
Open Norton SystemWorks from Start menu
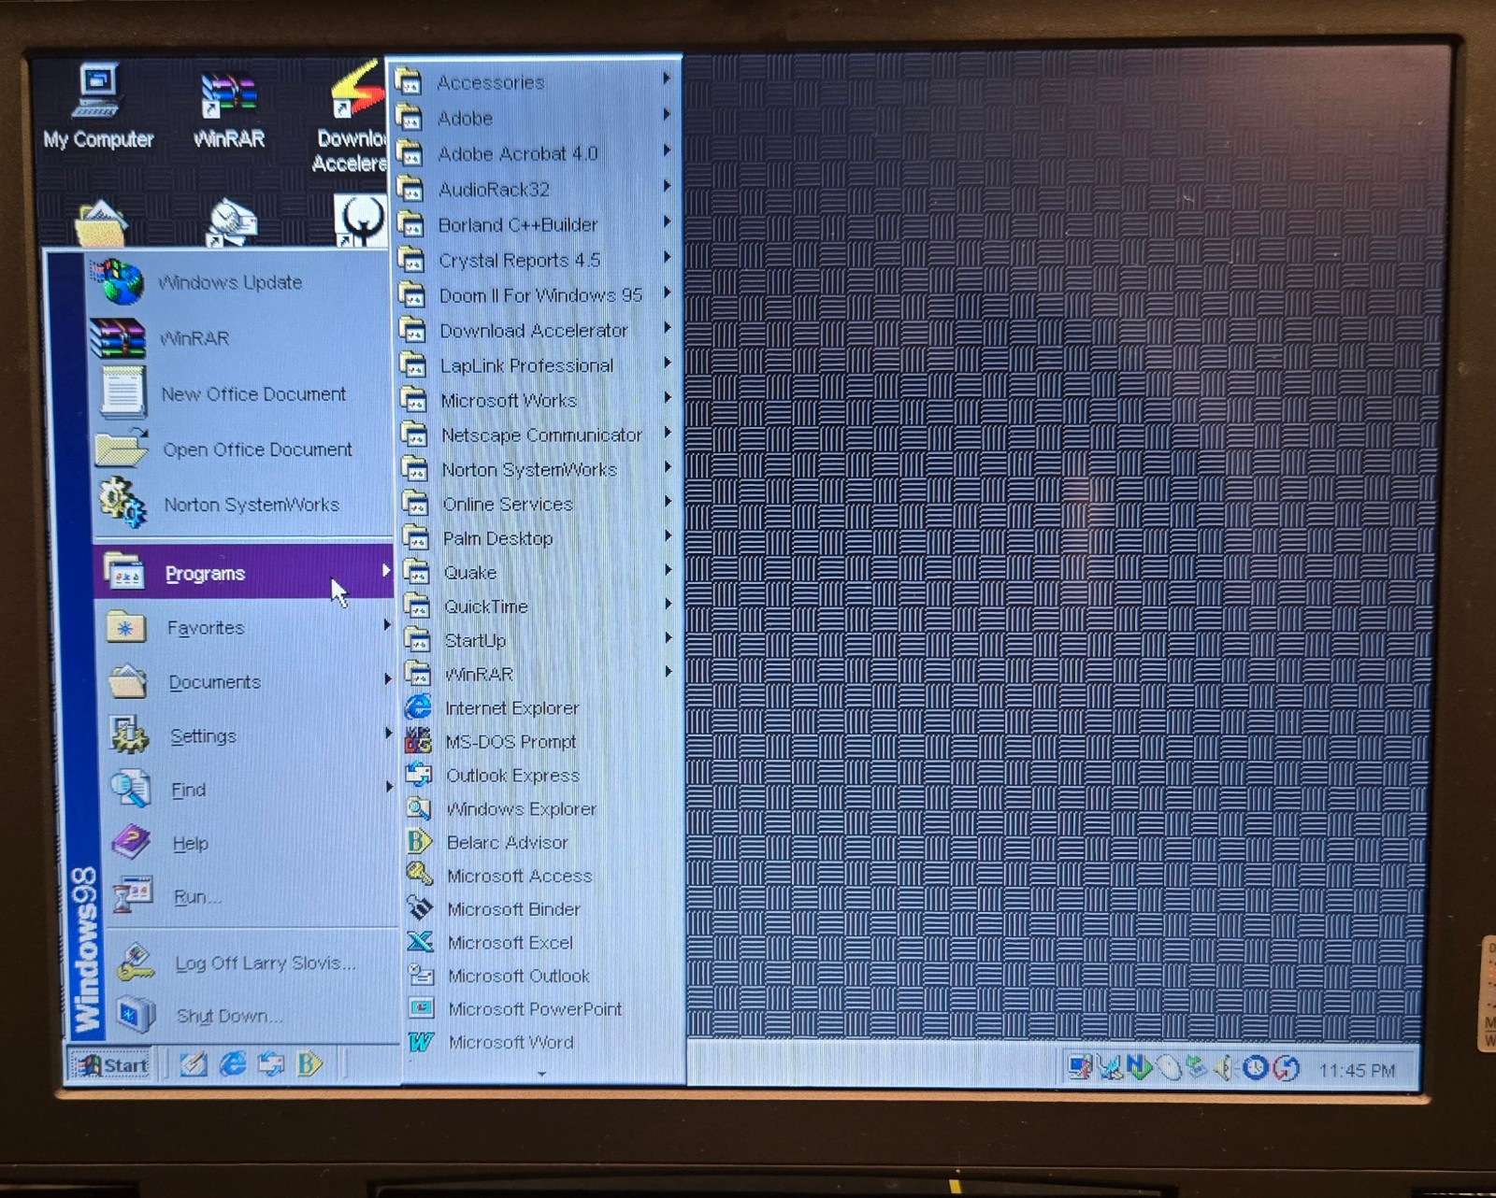pyautogui.click(x=242, y=505)
